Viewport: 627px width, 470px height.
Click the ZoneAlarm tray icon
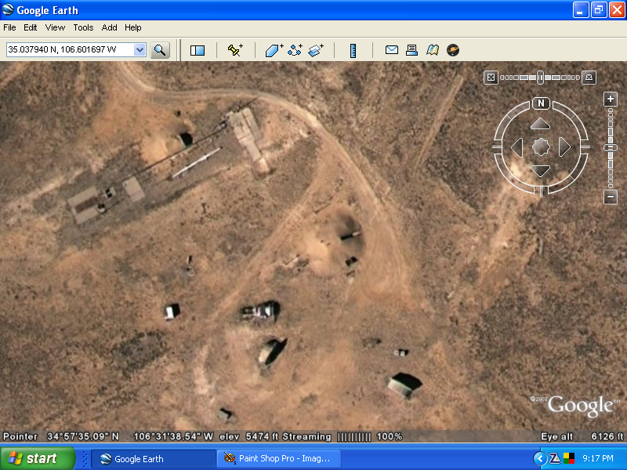[x=555, y=458]
